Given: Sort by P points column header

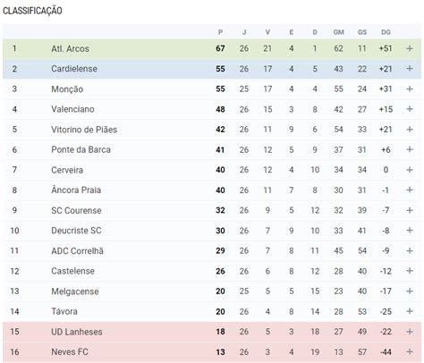Looking at the screenshot, I should click(220, 32).
